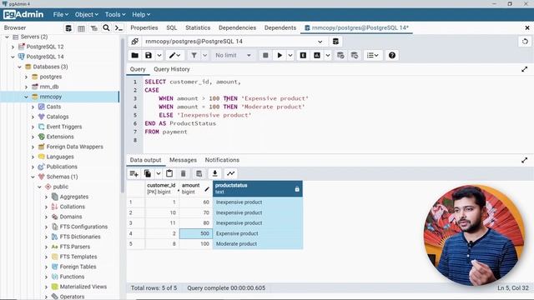The image size is (534, 300).
Task: Click the rollback transaction icon
Action: [x=354, y=55]
